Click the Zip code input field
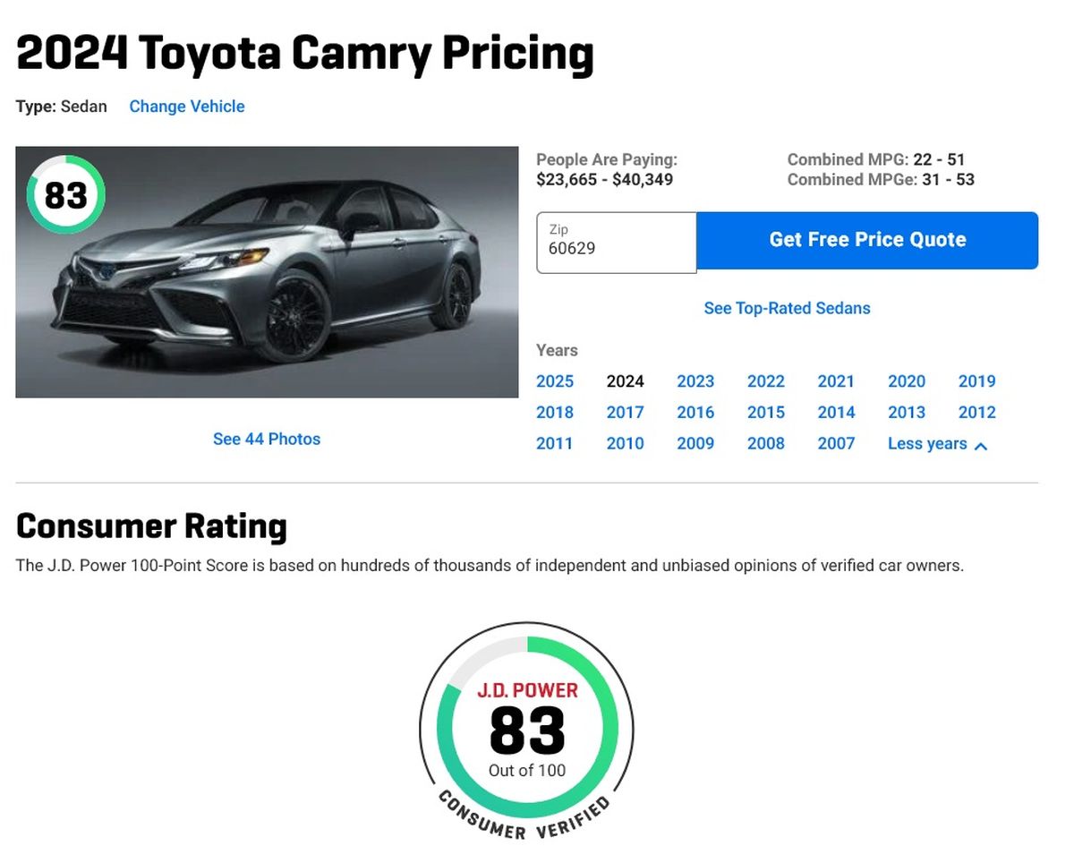Screen dimensions: 1074x846 coord(616,242)
